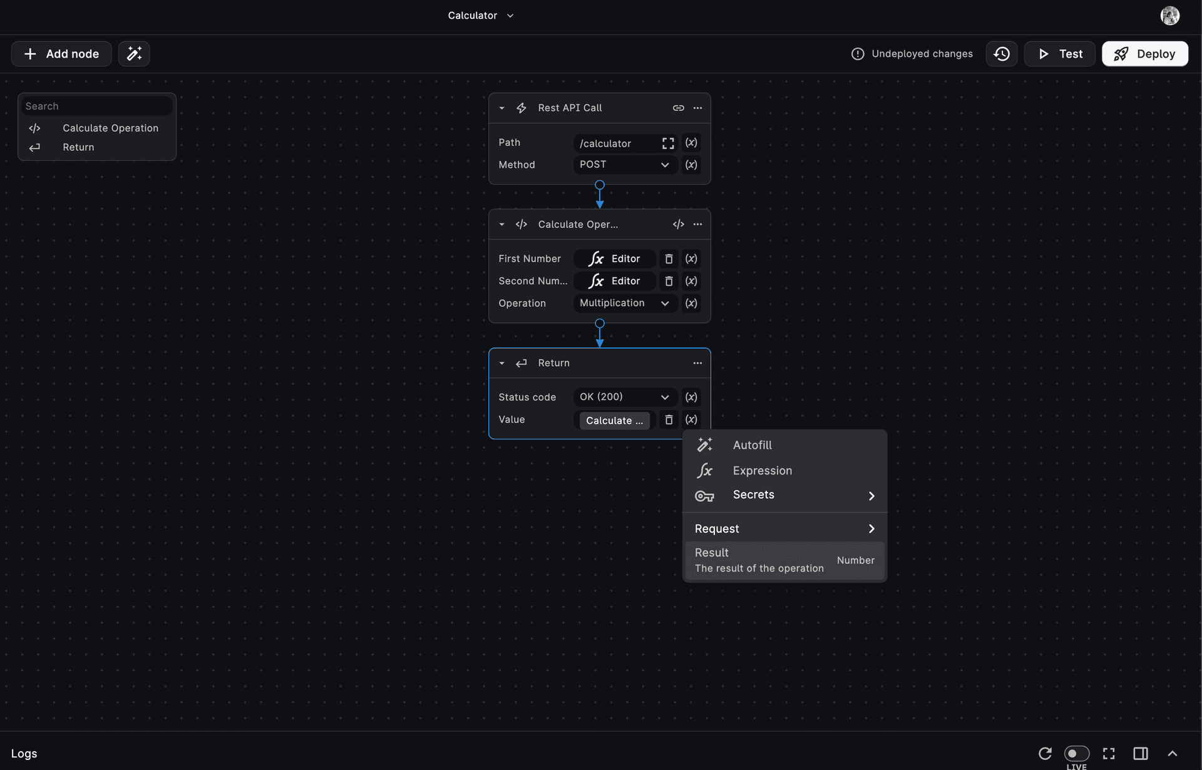Refresh logs with the reload icon
1202x770 pixels.
tap(1045, 754)
